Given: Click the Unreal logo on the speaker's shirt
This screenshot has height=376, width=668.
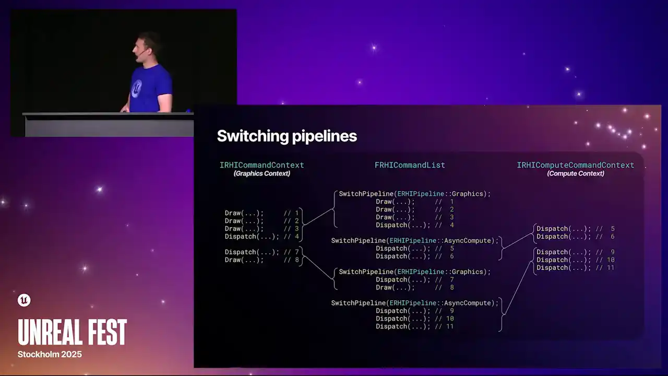Looking at the screenshot, I should [137, 88].
